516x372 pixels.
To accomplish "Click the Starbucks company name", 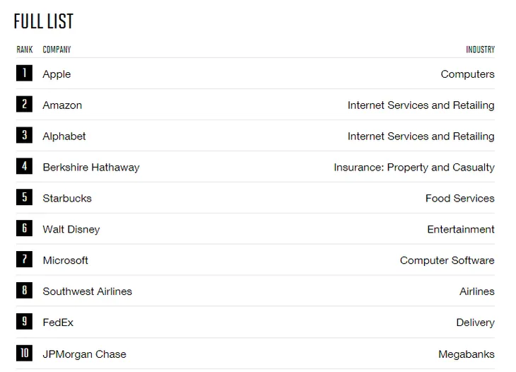I will [67, 199].
